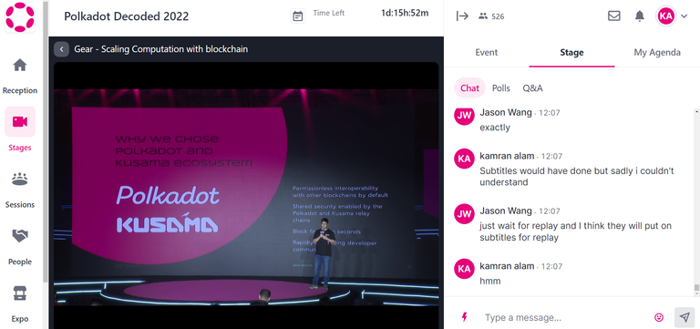Viewport: 700px width, 329px height.
Task: Select the Stage tab
Action: tap(571, 52)
